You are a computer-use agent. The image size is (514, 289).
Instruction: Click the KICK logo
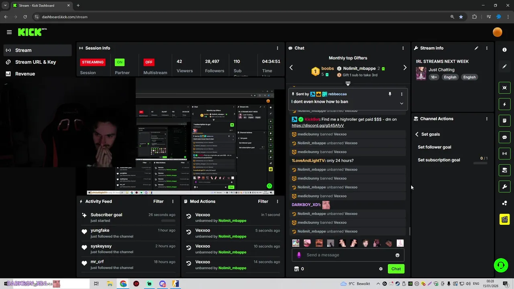(x=32, y=32)
